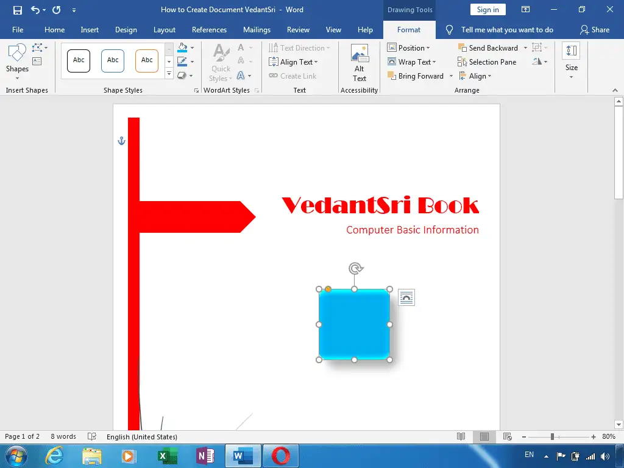
Task: Apply the blue outline Abc shape style
Action: click(113, 60)
